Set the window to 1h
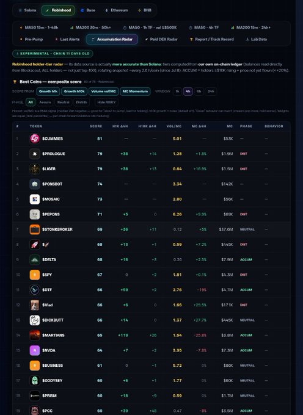303x415 pixels. [177, 92]
